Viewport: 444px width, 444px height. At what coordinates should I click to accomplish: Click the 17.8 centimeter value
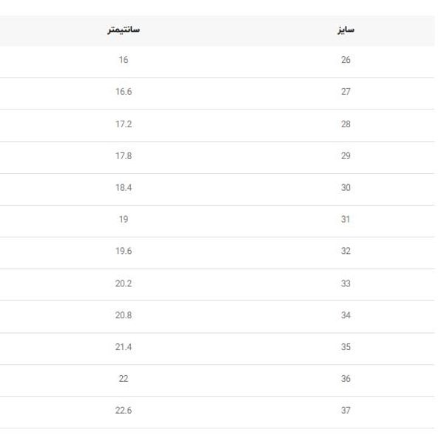click(124, 156)
